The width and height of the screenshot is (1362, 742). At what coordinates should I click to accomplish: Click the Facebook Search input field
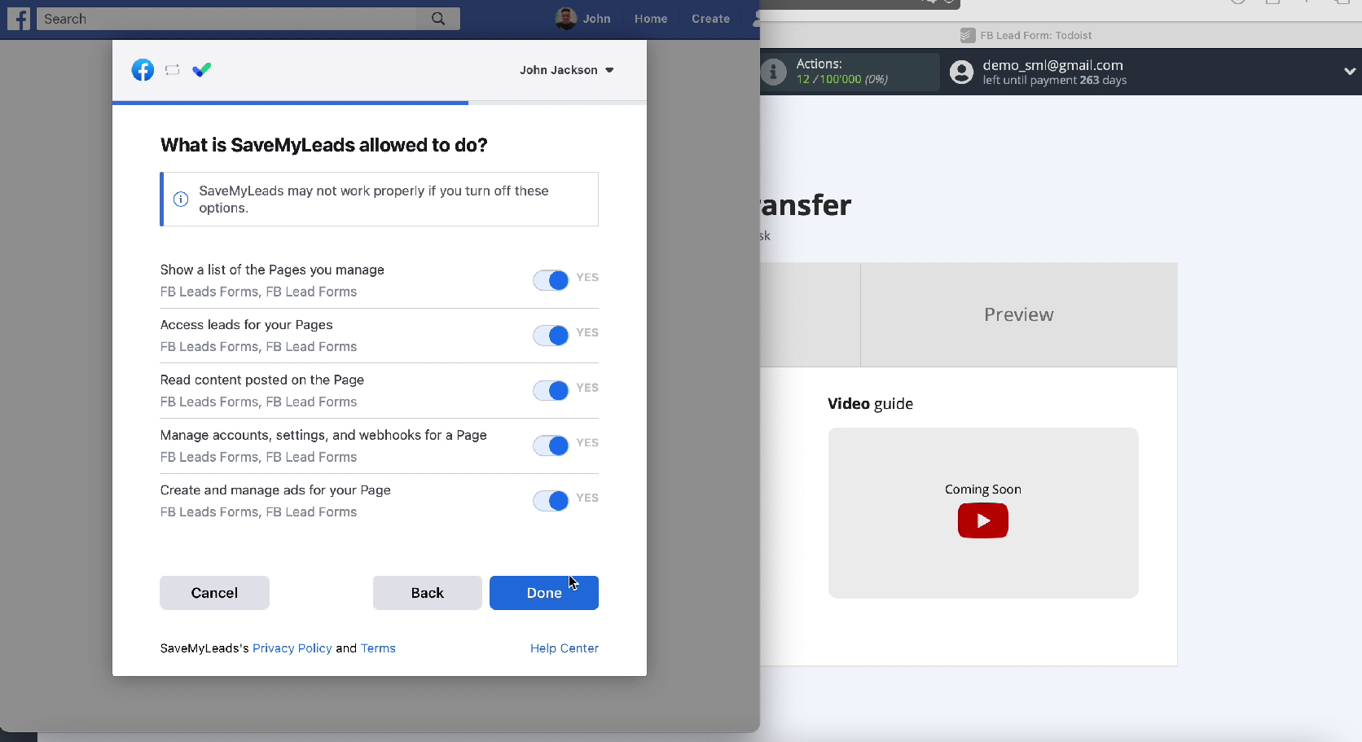tap(228, 19)
